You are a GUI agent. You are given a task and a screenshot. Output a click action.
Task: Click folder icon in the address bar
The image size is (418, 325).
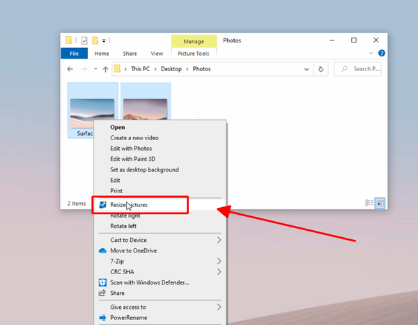(117, 69)
